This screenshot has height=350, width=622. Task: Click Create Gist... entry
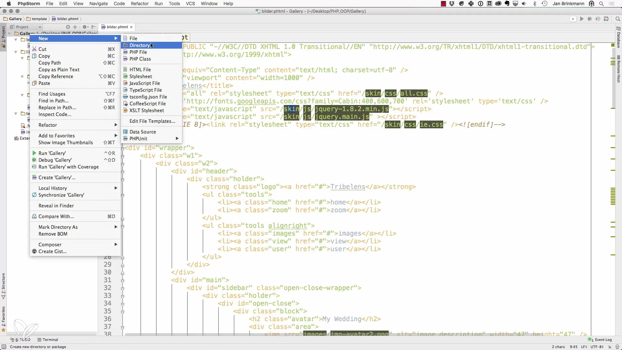tap(75, 251)
